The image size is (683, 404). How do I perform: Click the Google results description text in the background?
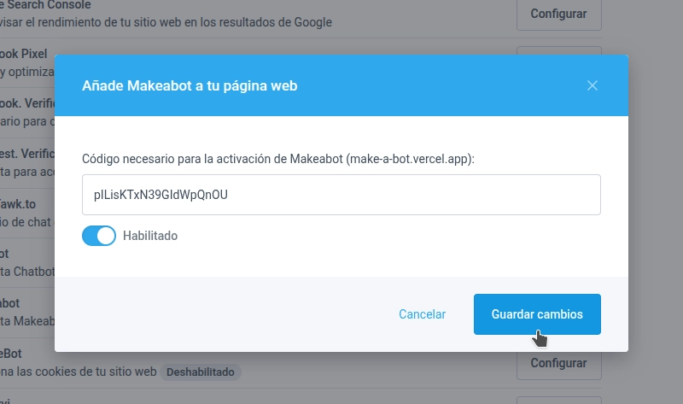[x=166, y=22]
